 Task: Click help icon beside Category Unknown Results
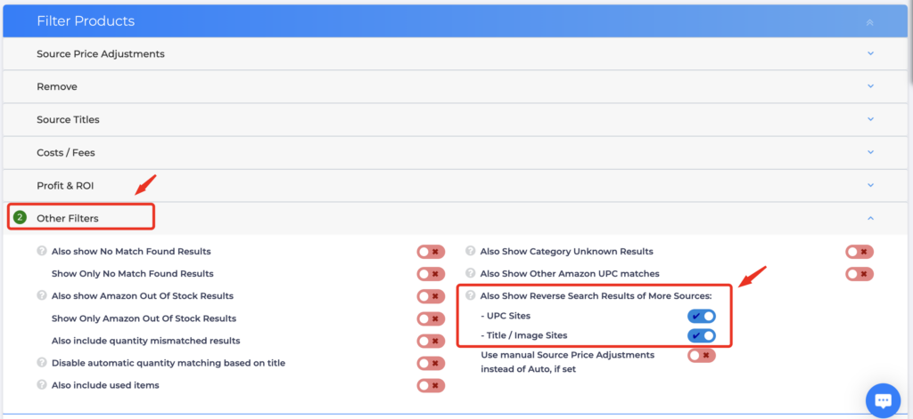[471, 251]
